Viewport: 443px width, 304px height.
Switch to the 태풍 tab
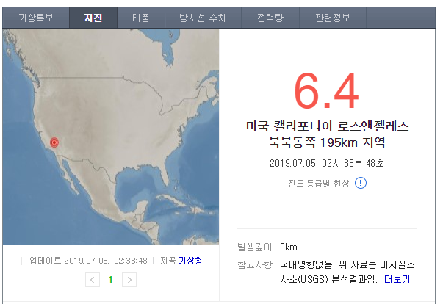(141, 18)
